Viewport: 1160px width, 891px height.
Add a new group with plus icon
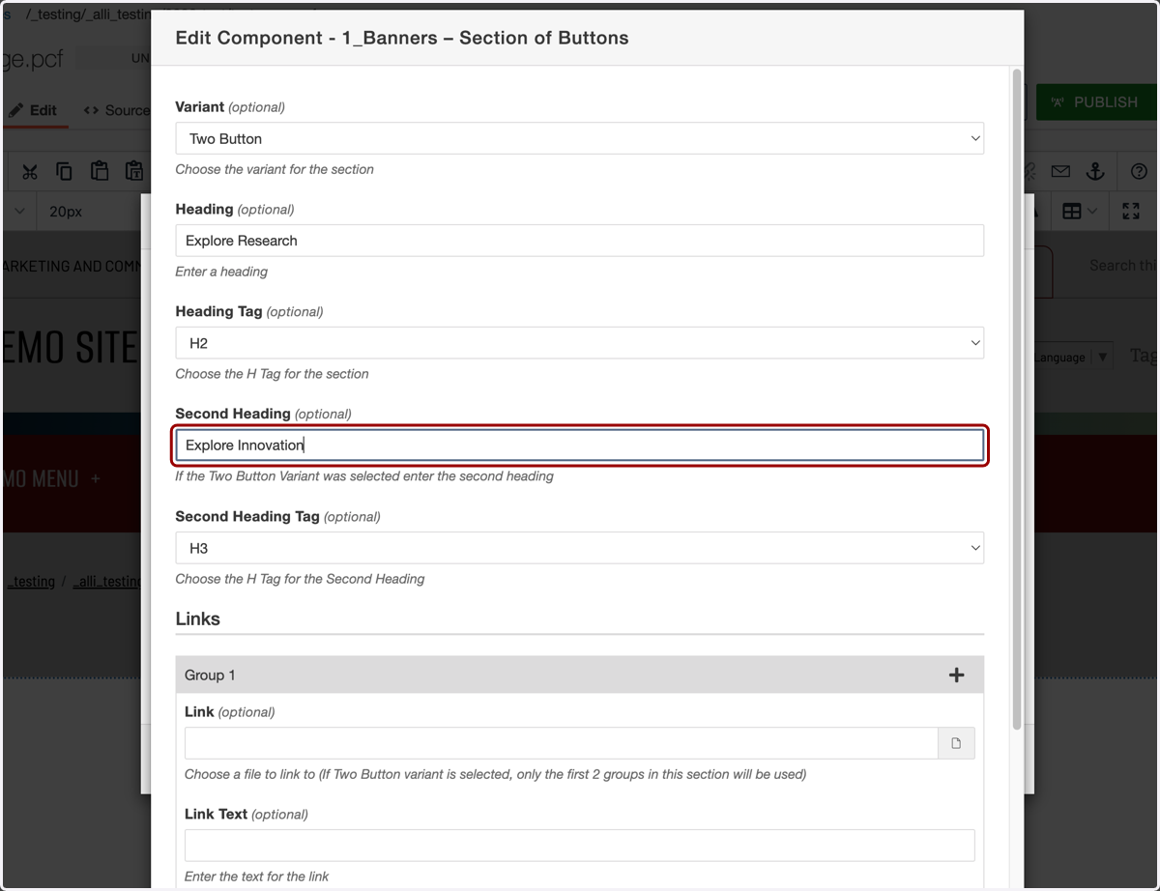[956, 675]
